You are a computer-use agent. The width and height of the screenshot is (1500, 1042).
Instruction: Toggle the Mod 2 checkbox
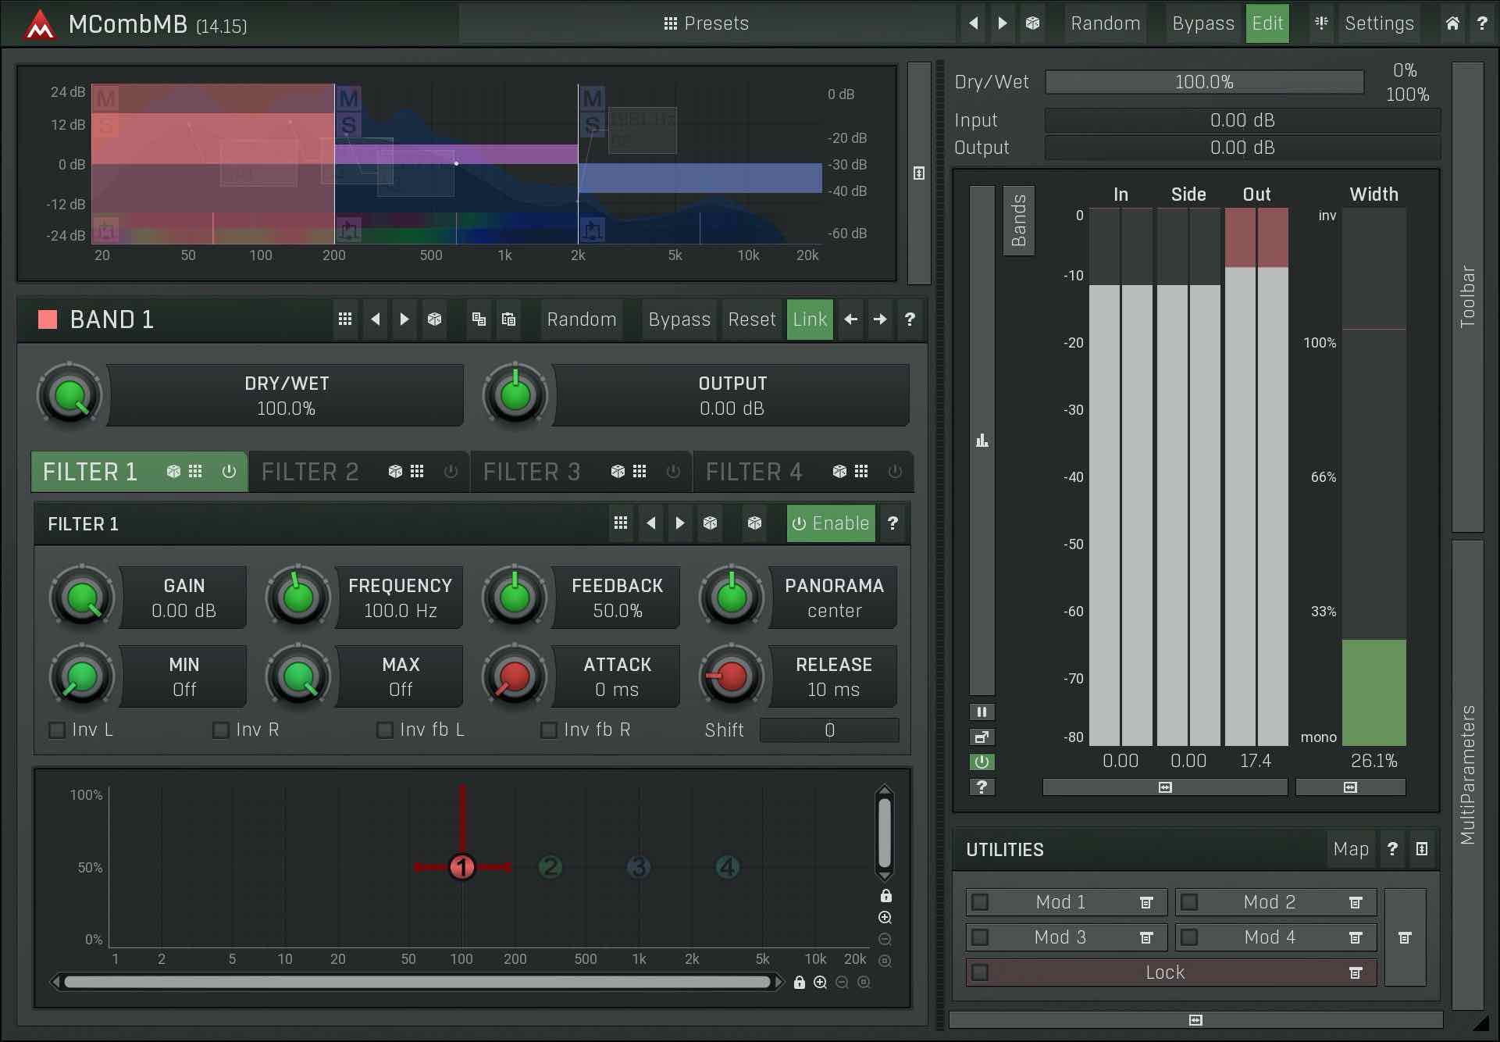[x=1189, y=903]
